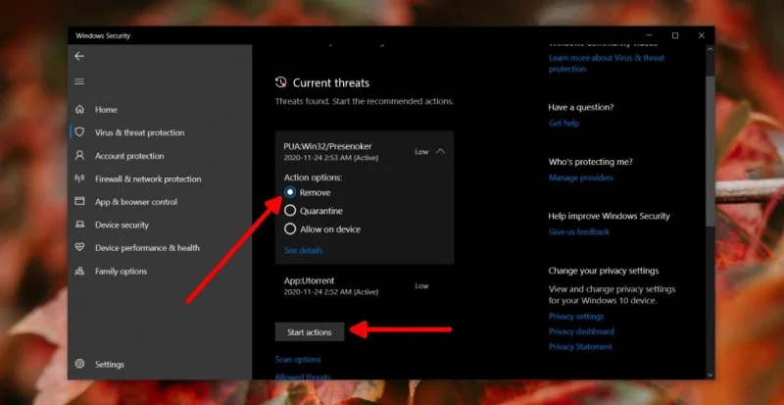Click the PUA:Win32/Presenoker threat name
The width and height of the screenshot is (784, 405).
327,146
